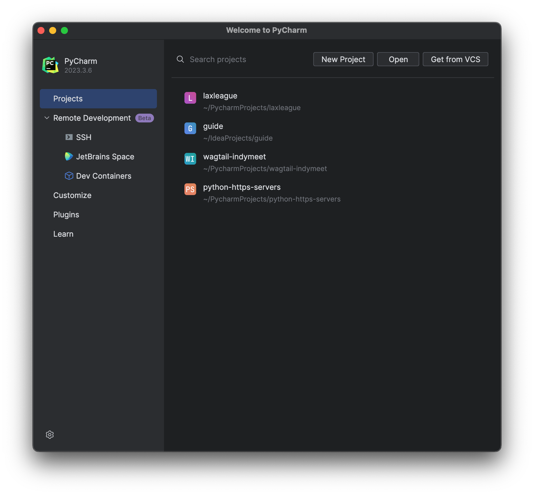Collapse the Remote Development section
Viewport: 534px width, 495px height.
(x=47, y=118)
